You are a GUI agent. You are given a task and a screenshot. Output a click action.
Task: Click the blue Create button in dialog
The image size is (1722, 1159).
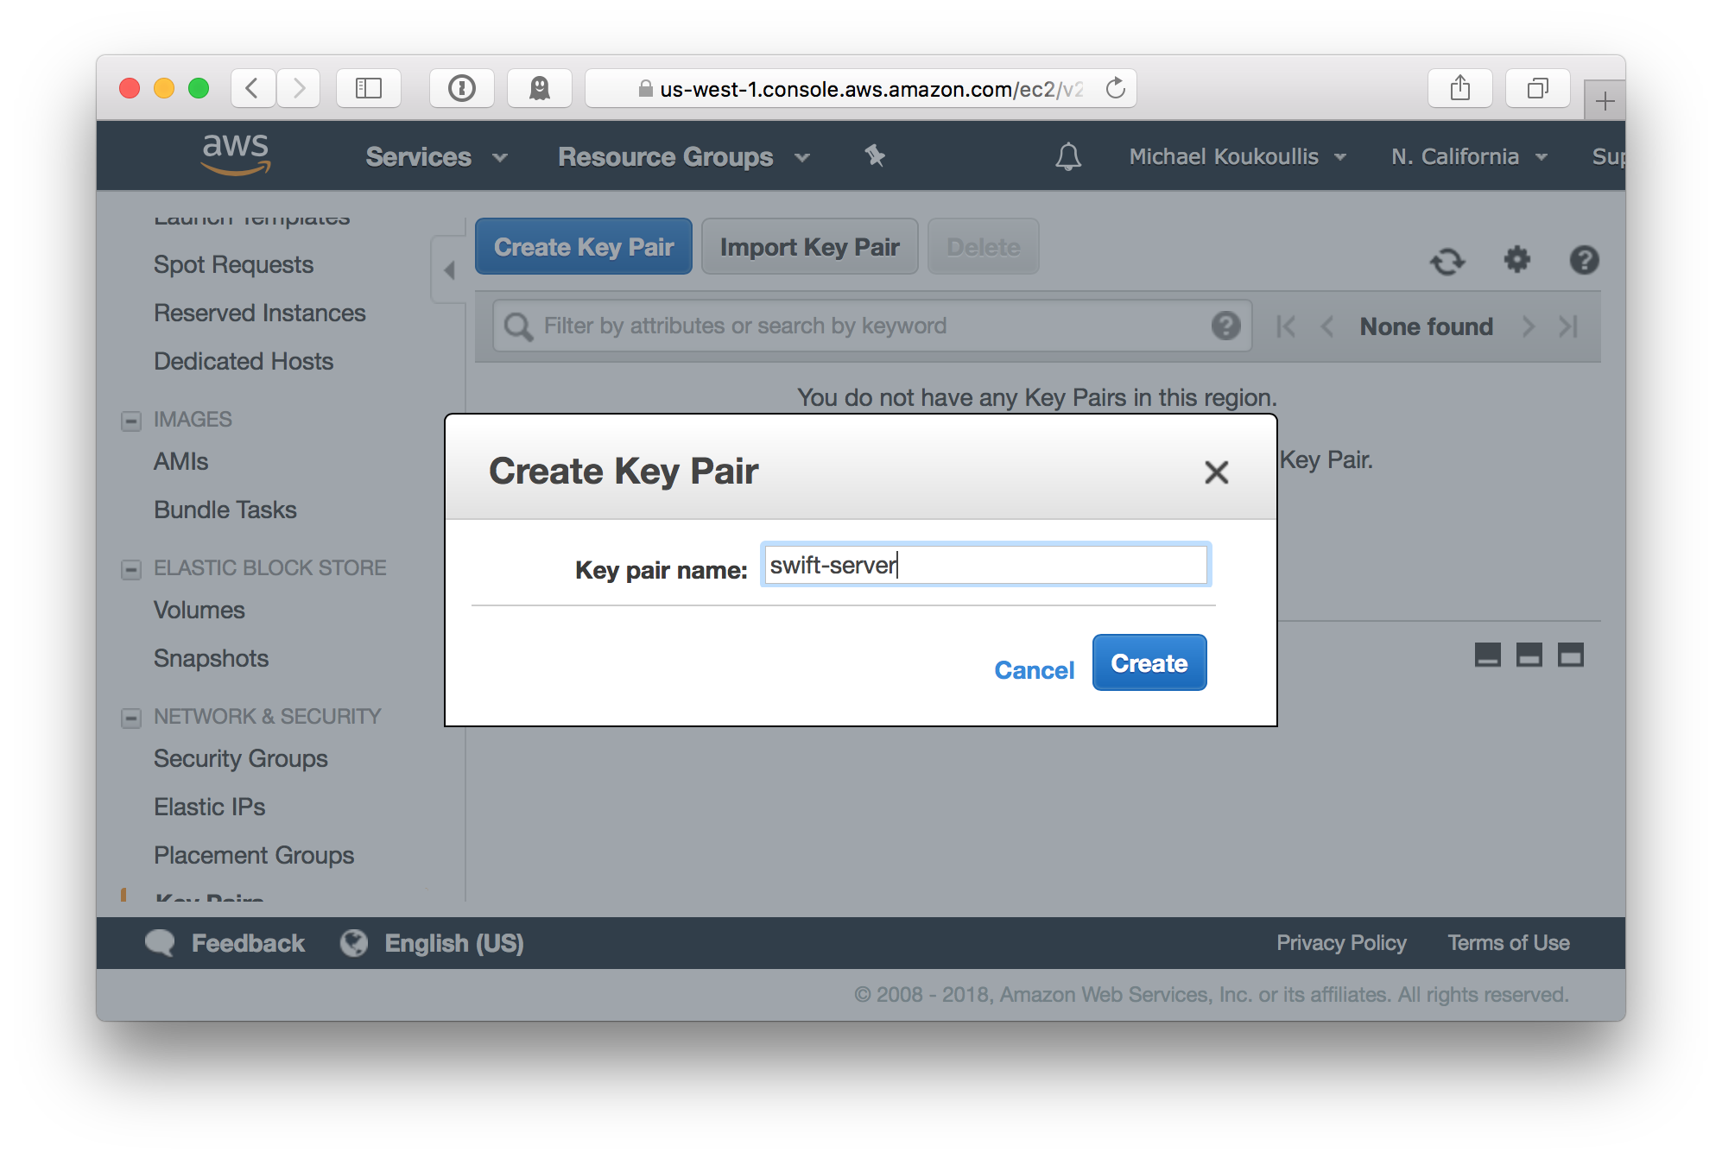pos(1149,662)
